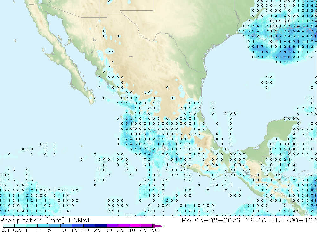Click the legend tick label '10'
The image size is (317, 232).
click(x=63, y=230)
